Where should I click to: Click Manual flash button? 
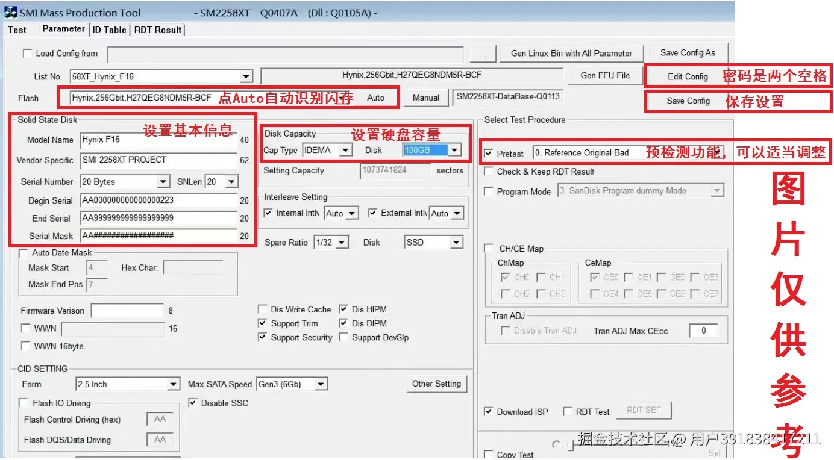click(x=426, y=97)
